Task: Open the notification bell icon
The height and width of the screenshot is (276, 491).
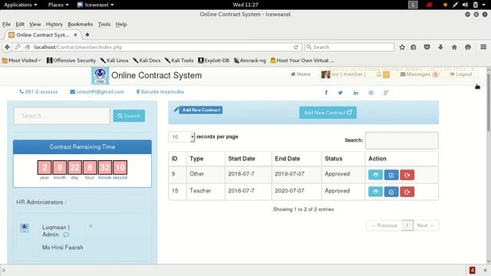Action: 379,74
